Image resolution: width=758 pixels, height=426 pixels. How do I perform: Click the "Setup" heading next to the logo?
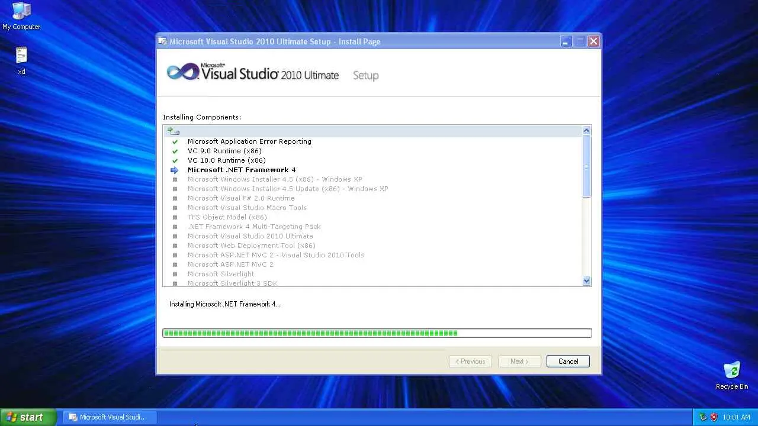tap(365, 76)
